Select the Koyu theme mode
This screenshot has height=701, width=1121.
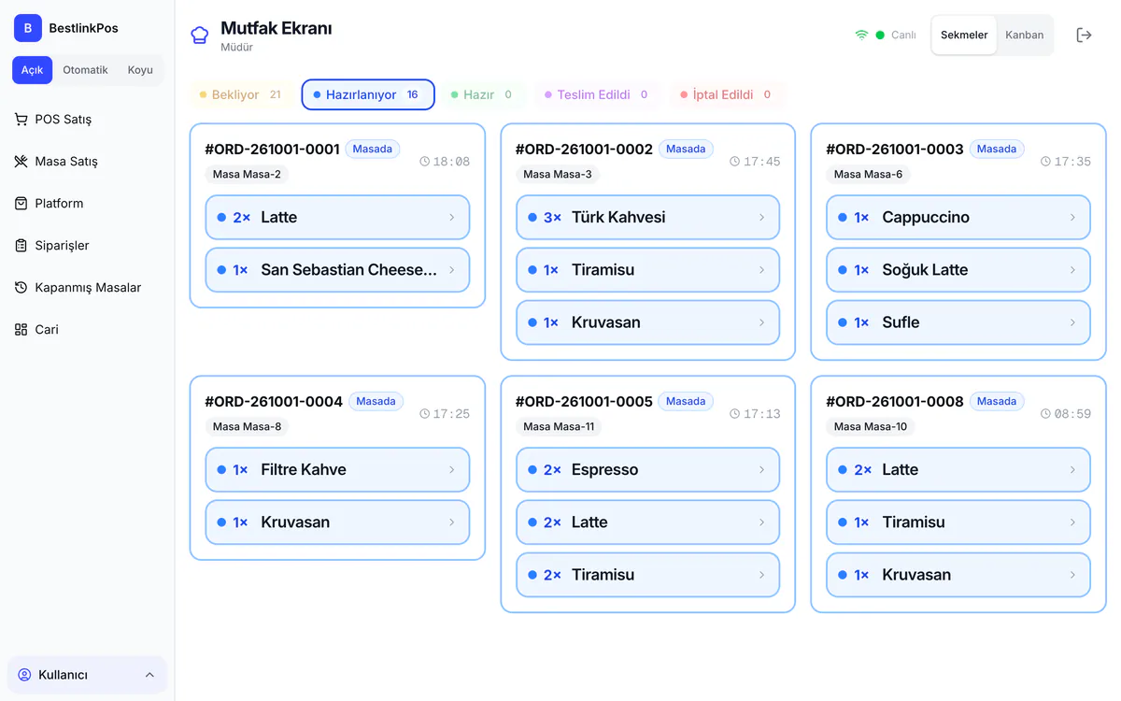point(140,70)
